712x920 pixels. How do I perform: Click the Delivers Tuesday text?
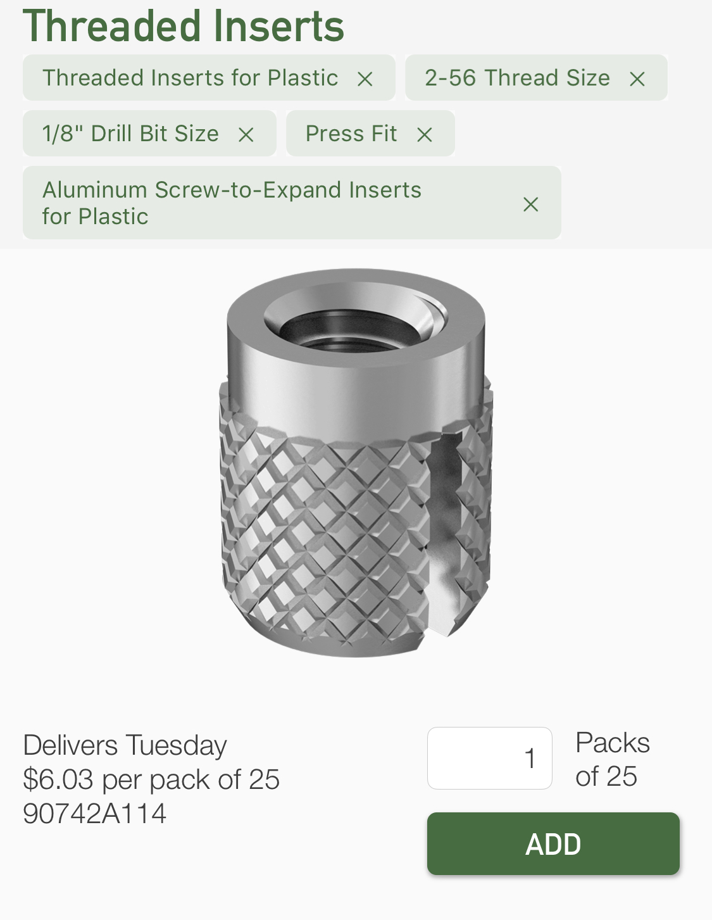(125, 745)
